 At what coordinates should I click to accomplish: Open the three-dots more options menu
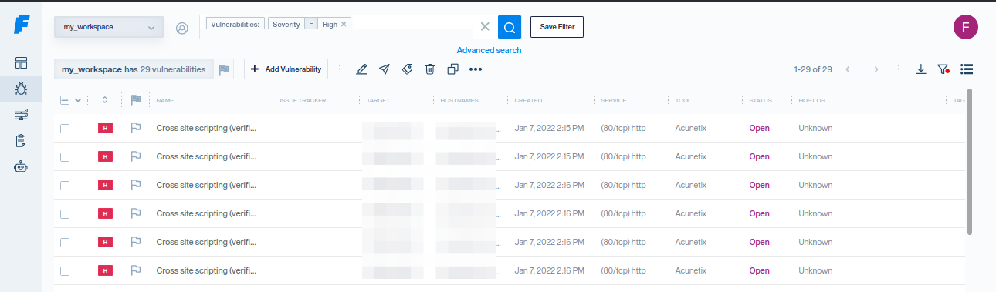click(476, 69)
